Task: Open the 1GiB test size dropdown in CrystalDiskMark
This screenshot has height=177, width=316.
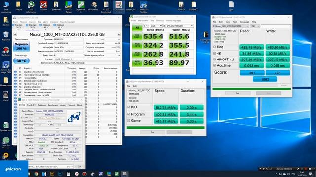Action: 156,26
